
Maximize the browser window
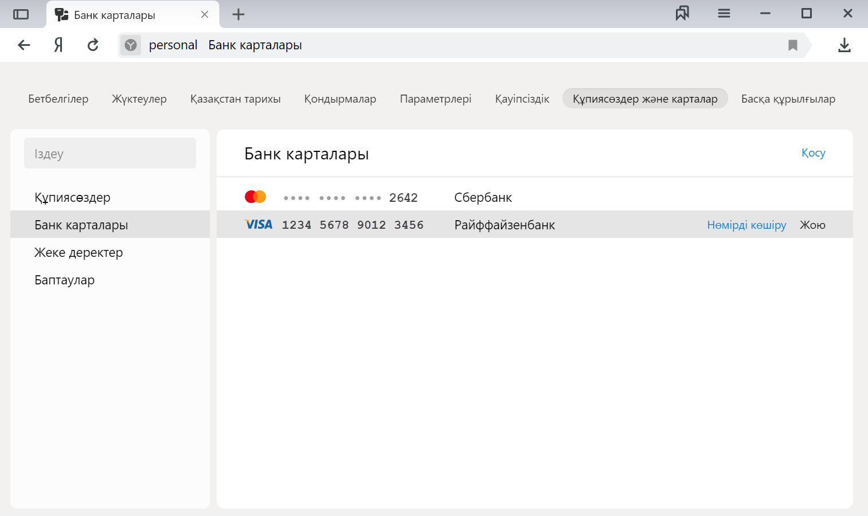(807, 13)
